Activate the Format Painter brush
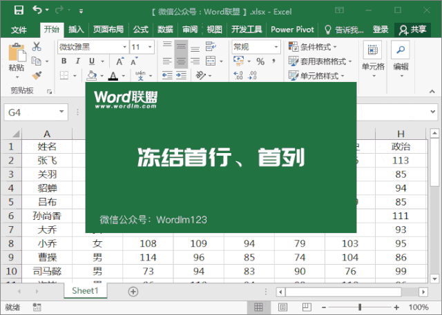This screenshot has height=315, width=442. tap(37, 75)
